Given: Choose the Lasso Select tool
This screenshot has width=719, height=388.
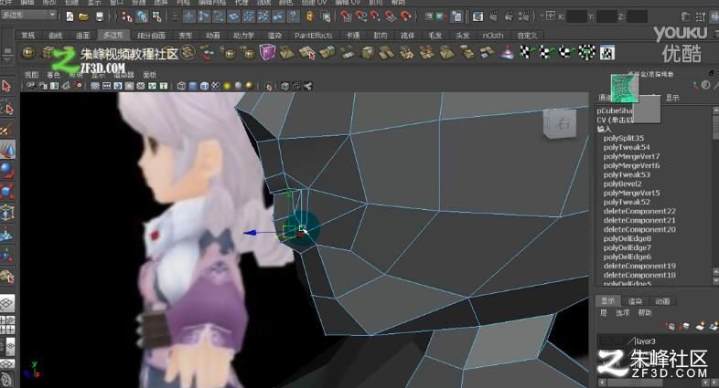Looking at the screenshot, I should pos(7,109).
